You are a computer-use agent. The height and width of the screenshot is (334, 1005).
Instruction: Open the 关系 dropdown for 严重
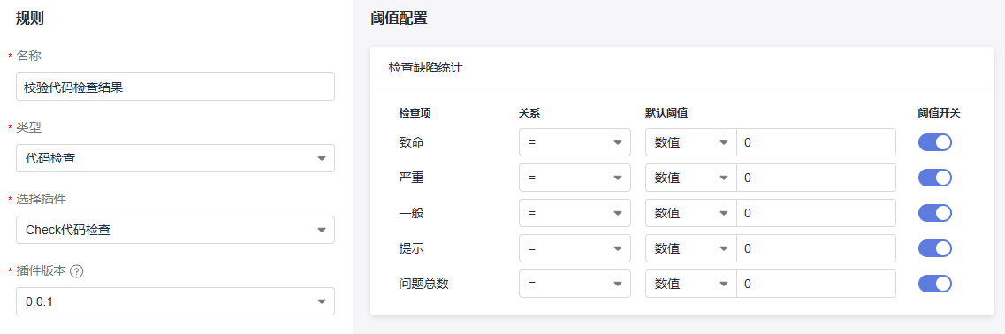pyautogui.click(x=575, y=178)
